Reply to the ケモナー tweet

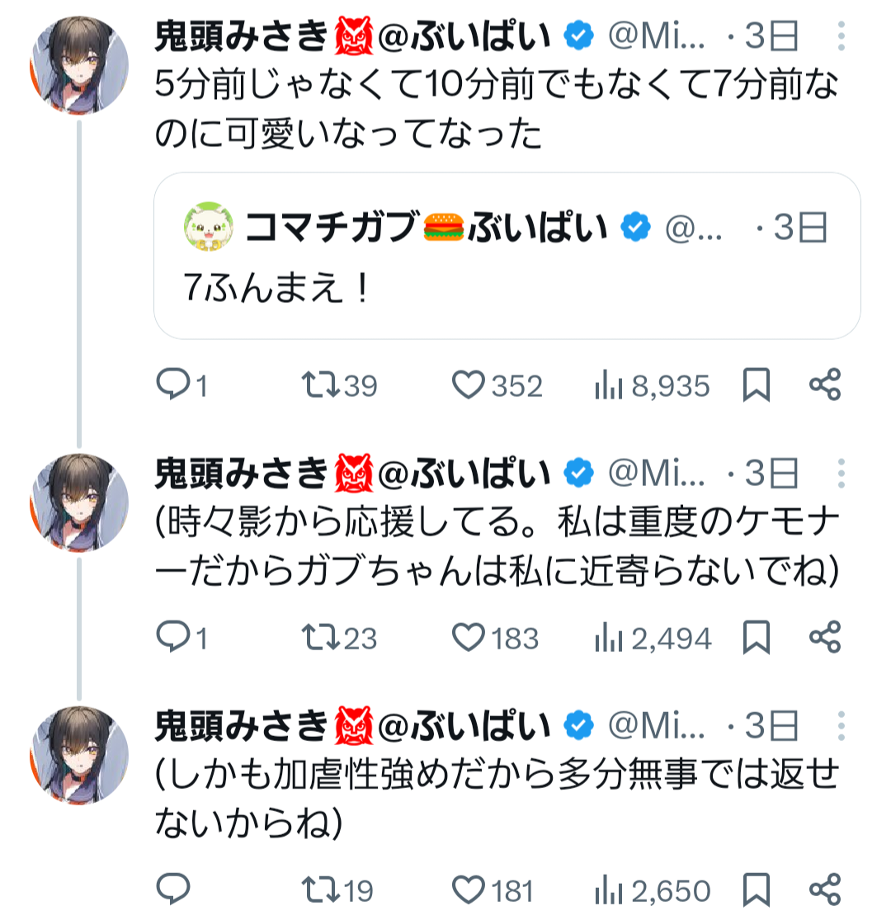click(173, 638)
